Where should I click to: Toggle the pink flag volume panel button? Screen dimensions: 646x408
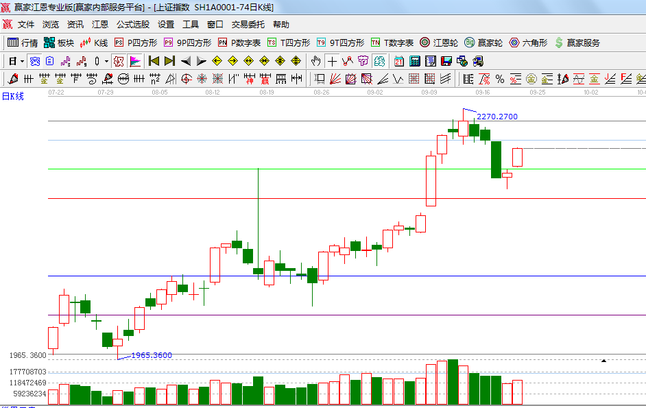135,61
